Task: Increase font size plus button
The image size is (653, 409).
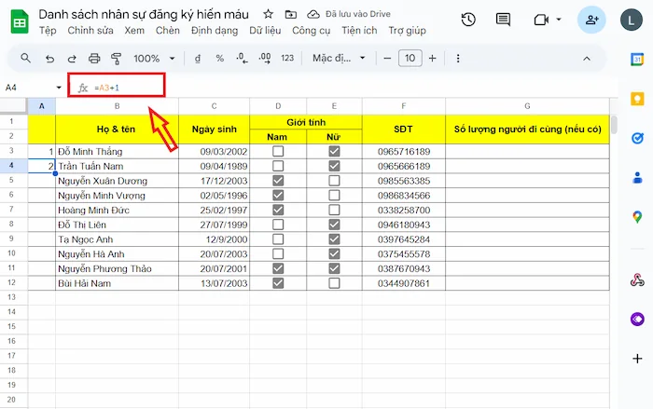Action: (x=432, y=59)
